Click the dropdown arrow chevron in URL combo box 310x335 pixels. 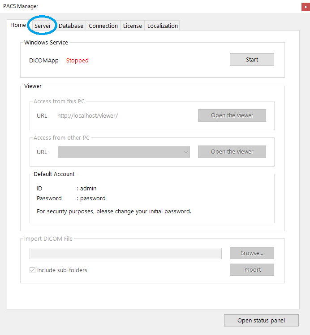point(186,152)
